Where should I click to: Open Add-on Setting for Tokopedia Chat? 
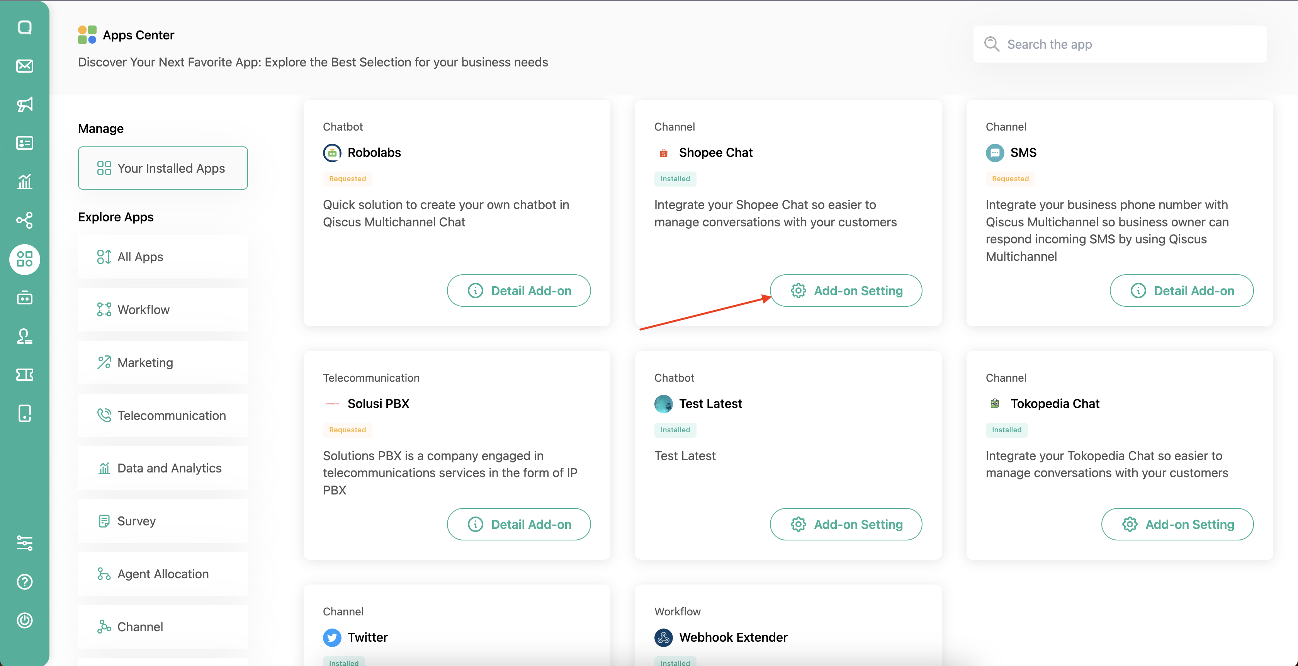(1177, 525)
